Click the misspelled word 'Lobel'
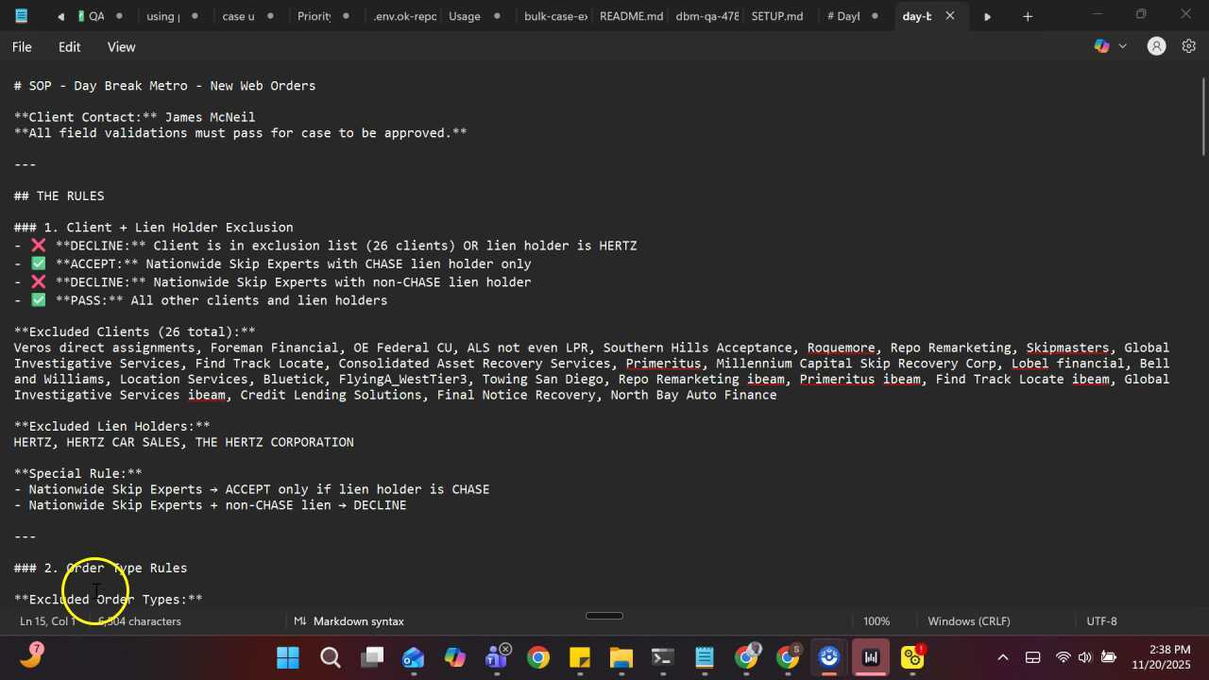1209x680 pixels. click(1030, 364)
